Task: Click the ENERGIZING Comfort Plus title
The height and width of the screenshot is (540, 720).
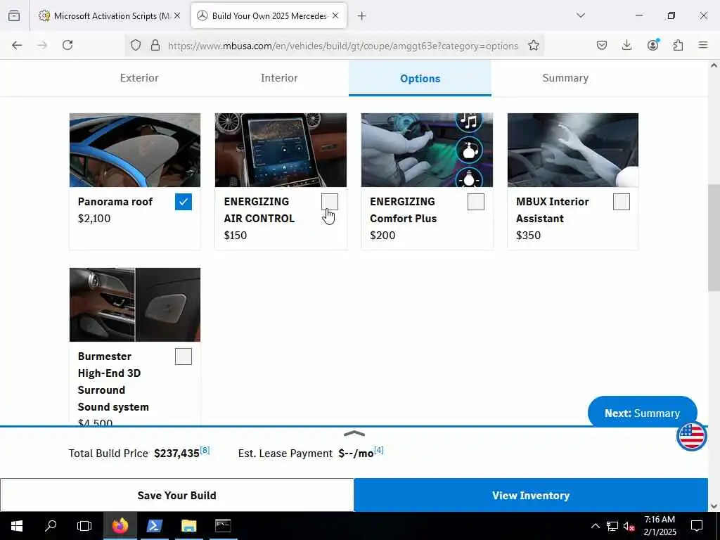Action: pos(403,210)
